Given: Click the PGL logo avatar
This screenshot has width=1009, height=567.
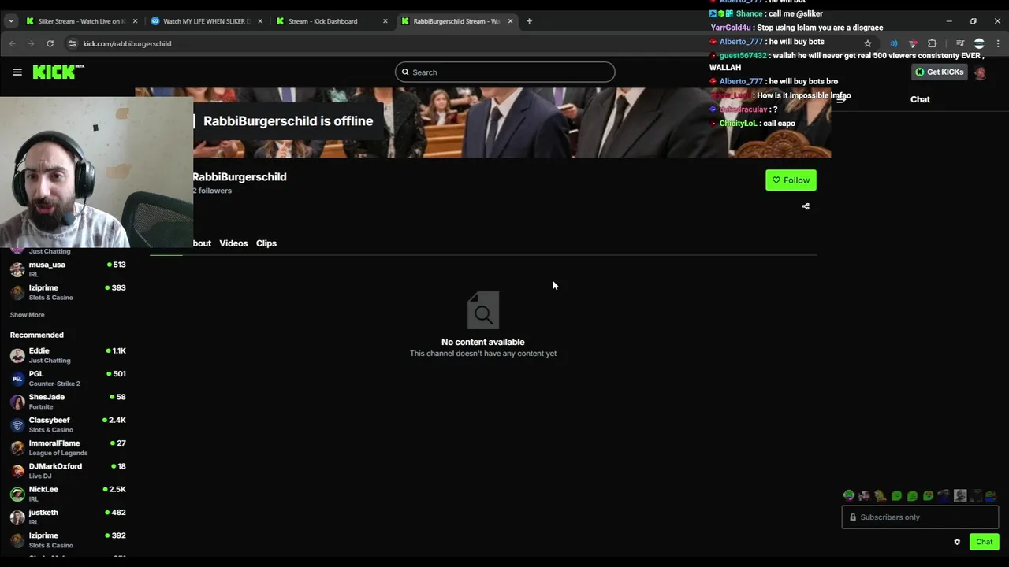Looking at the screenshot, I should tap(17, 379).
